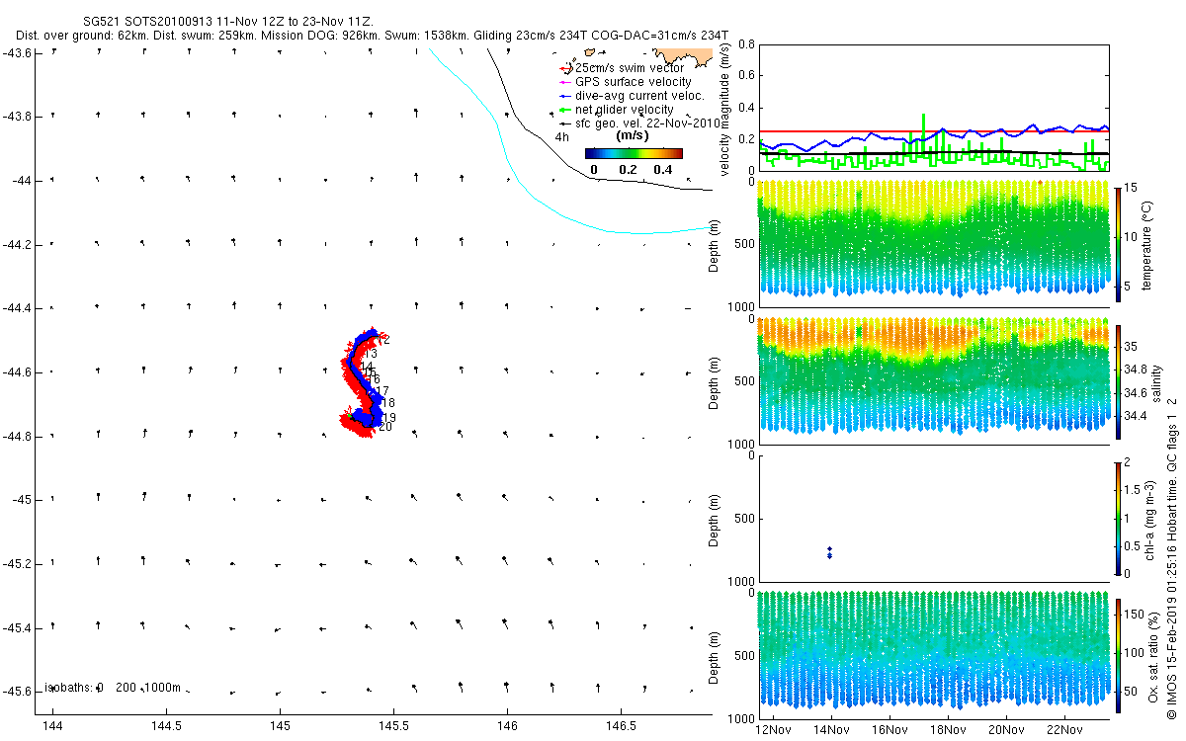Click the temperature depth section plot
Viewport: 1186px width, 741px height.
933,239
